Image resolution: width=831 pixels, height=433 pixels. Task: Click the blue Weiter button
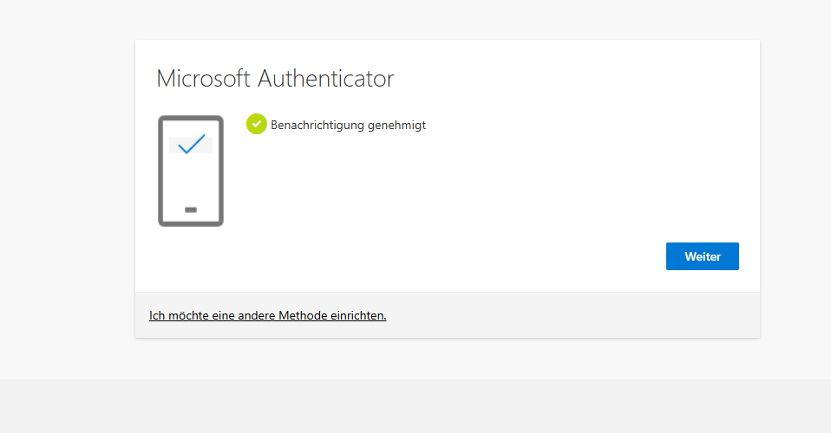point(702,256)
